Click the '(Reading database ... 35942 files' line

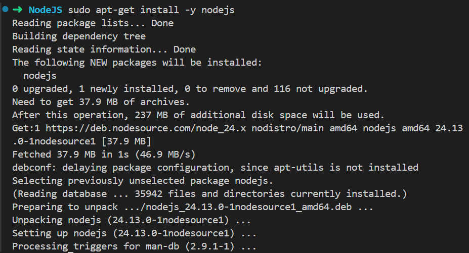(x=209, y=194)
